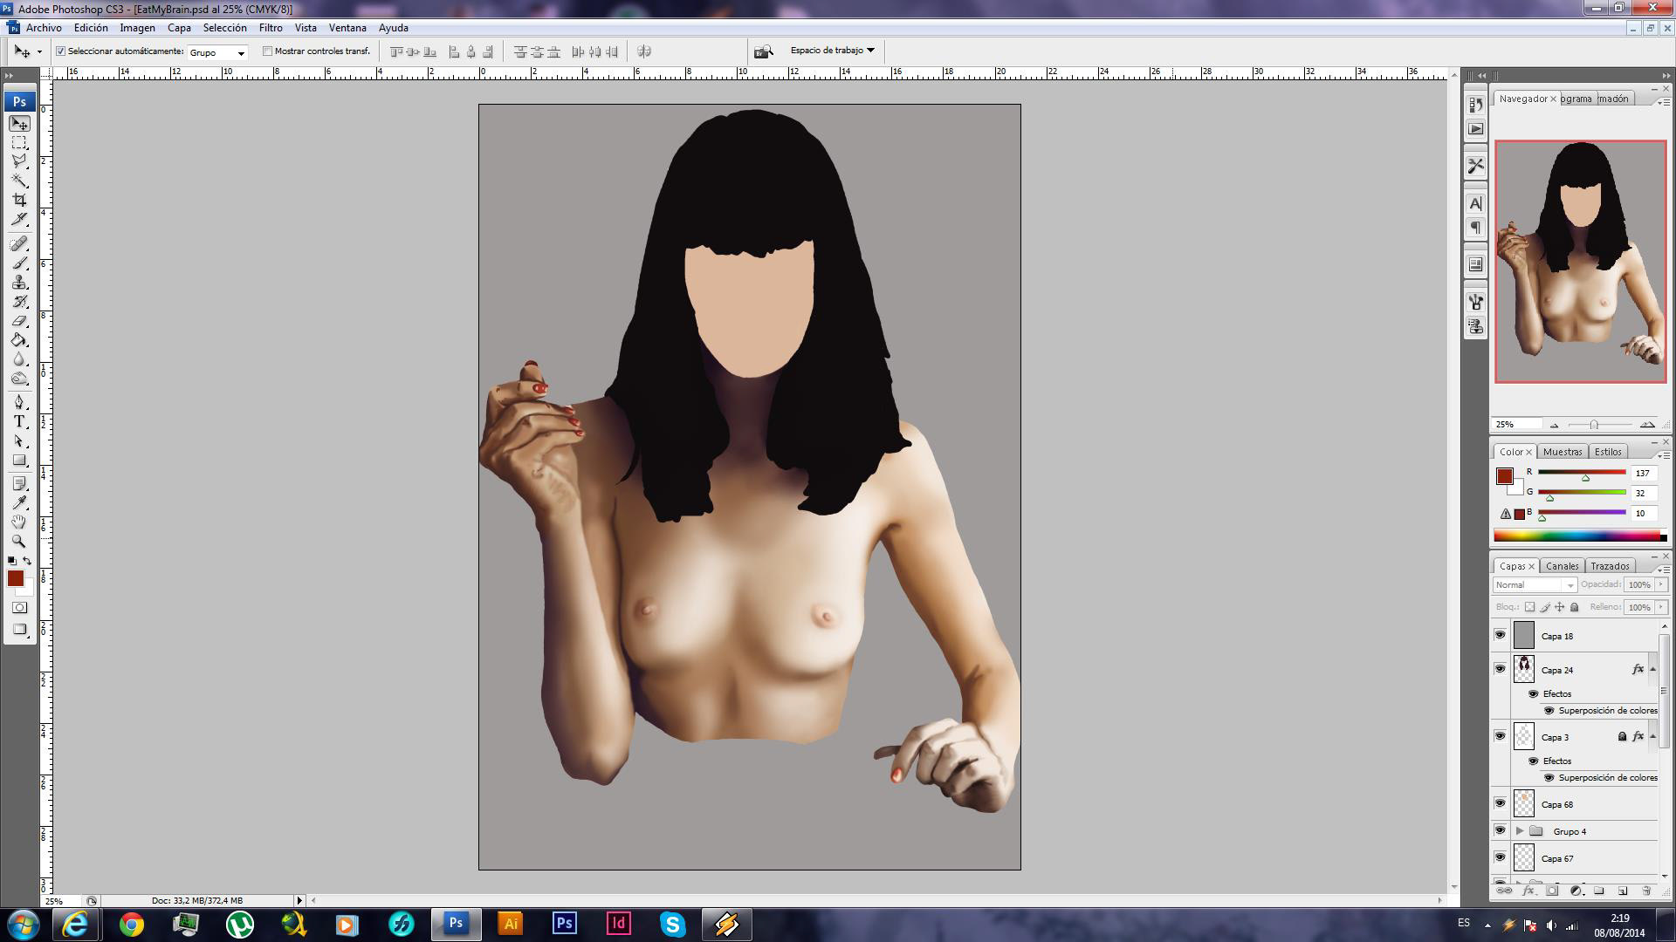
Task: Expand the Grupo 4 folder
Action: pos(1520,831)
